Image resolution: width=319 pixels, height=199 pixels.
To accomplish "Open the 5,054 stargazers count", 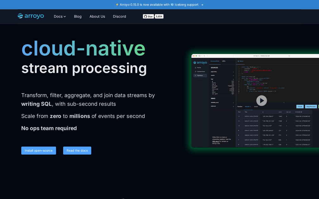I will 159,16.
